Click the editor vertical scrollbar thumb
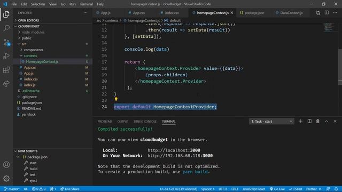Viewport: 342px width, 192px height. click(x=340, y=67)
